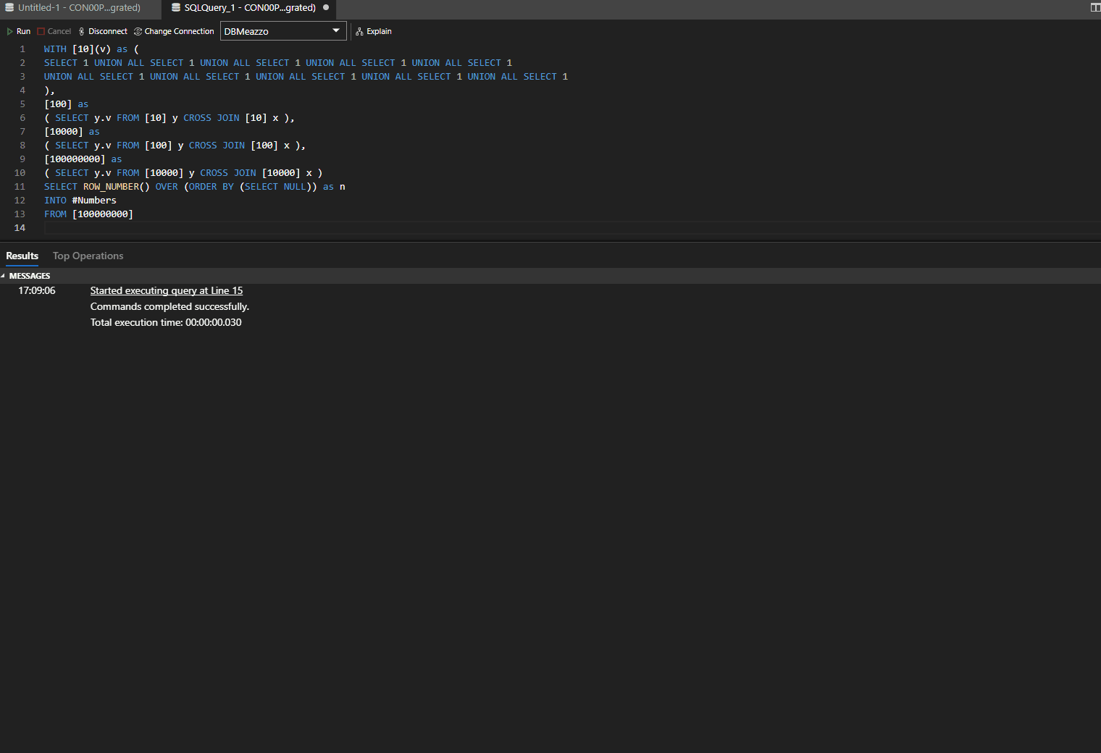Click the unsaved dot on SQLQuery_1 tab
The width and height of the screenshot is (1101, 753).
(x=326, y=8)
